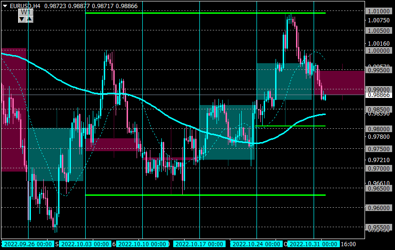Select the 2022.10.03 00:00 date label
Screen dimensions: 395x250
click(85, 244)
